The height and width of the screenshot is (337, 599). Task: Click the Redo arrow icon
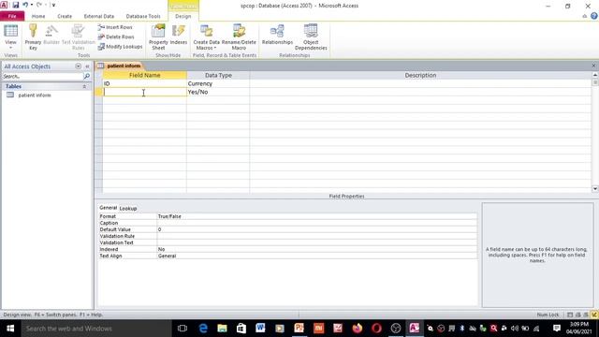pyautogui.click(x=39, y=5)
